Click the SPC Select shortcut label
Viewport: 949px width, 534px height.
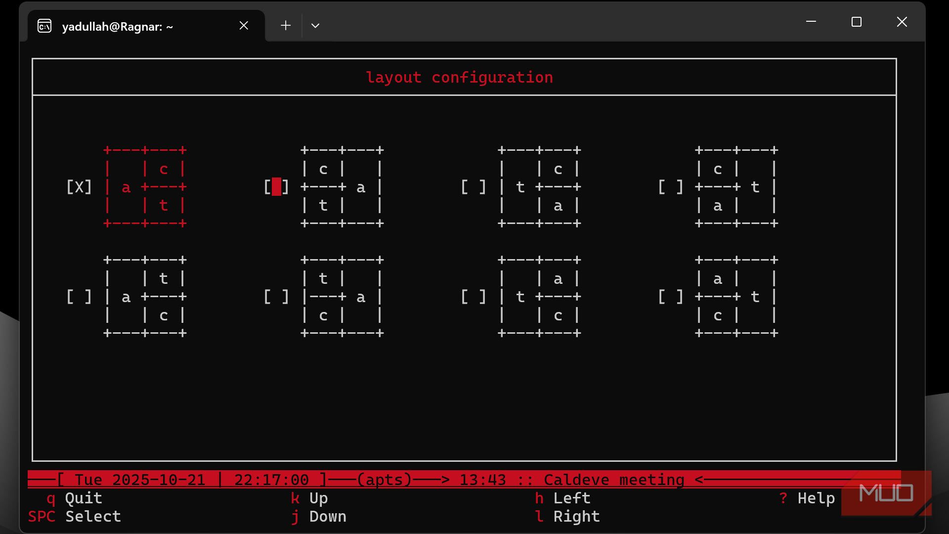click(74, 516)
